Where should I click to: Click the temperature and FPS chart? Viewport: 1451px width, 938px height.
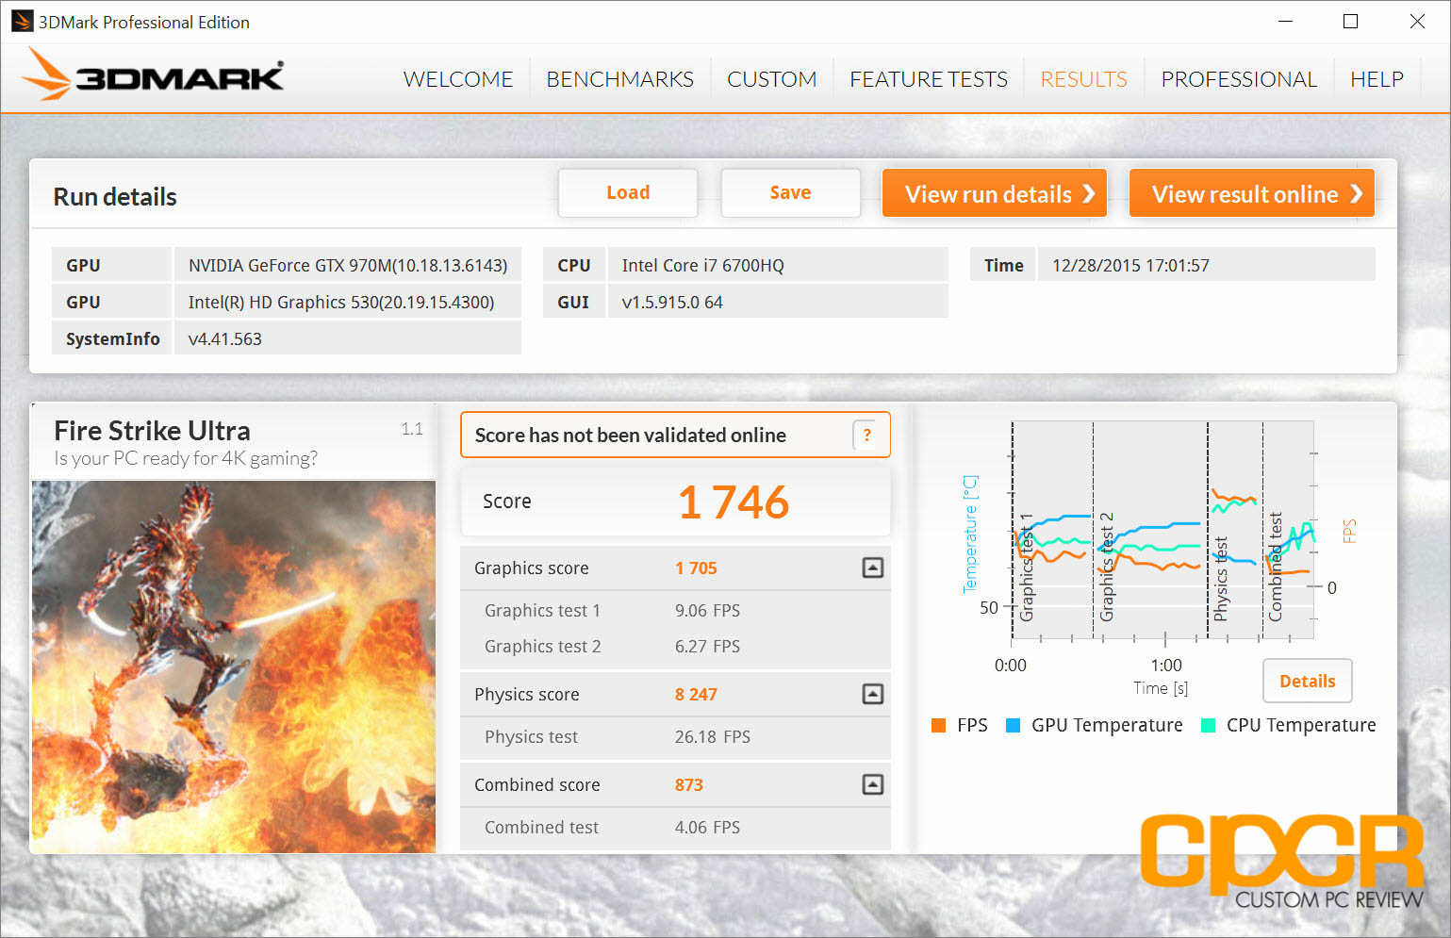1162,532
